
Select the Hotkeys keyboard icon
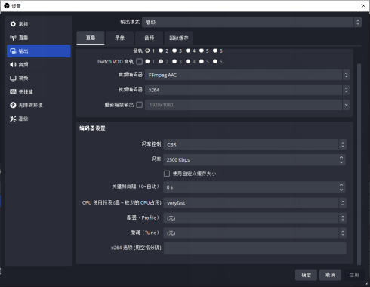[13, 91]
